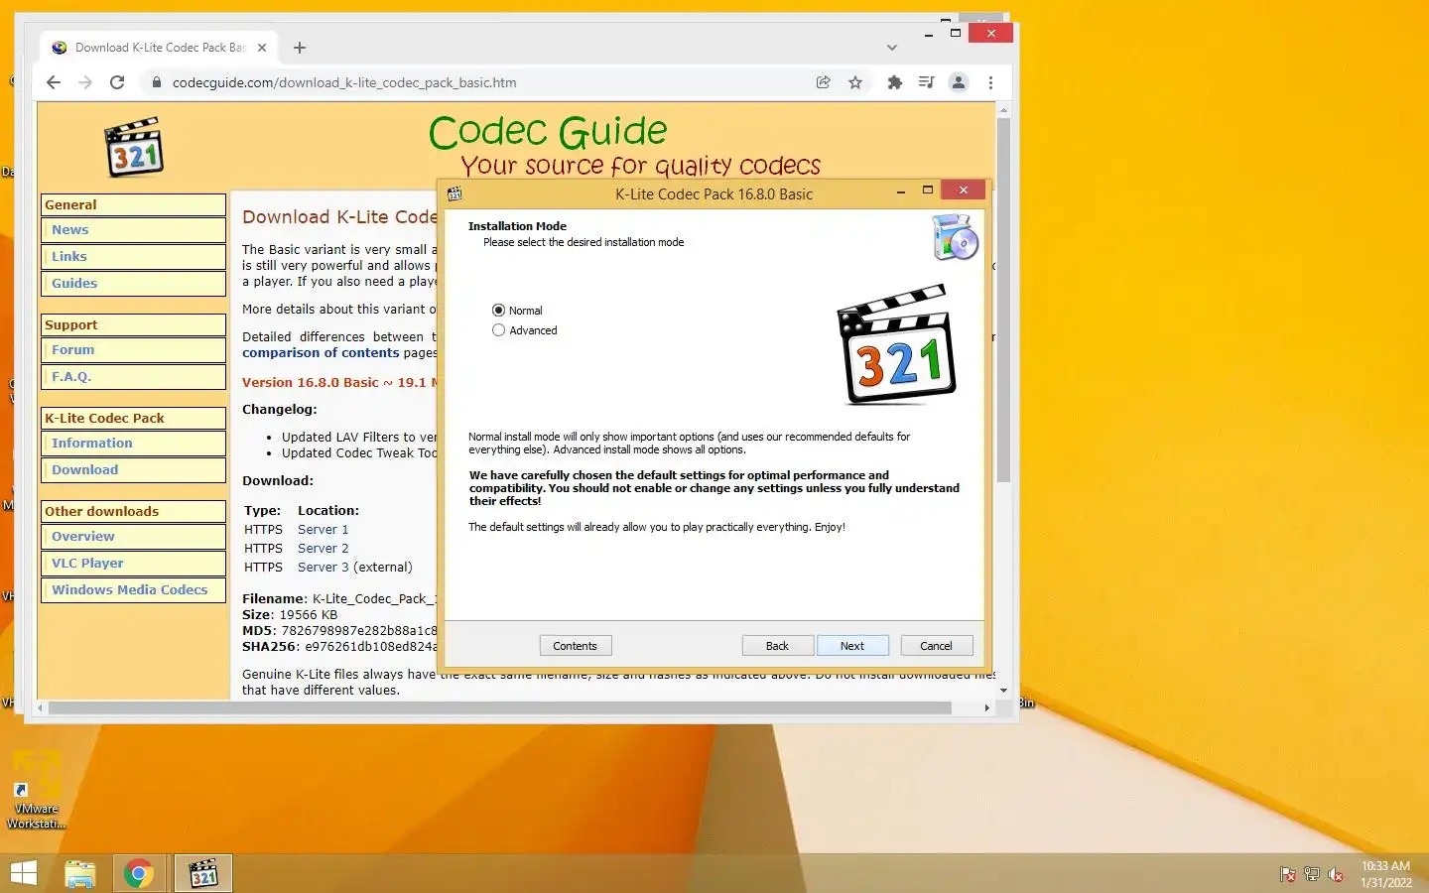
Task: Open comparison of contents link
Action: pos(321,353)
